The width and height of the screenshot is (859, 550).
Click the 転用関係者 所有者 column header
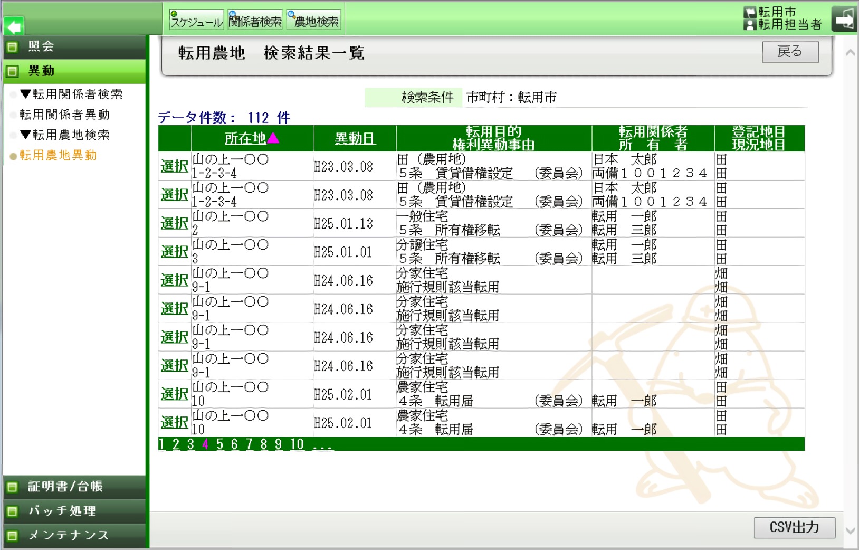tap(653, 138)
